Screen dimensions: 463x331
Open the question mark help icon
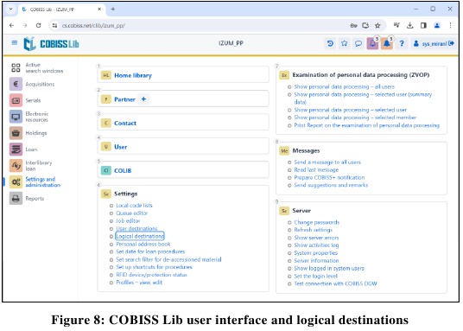click(402, 44)
